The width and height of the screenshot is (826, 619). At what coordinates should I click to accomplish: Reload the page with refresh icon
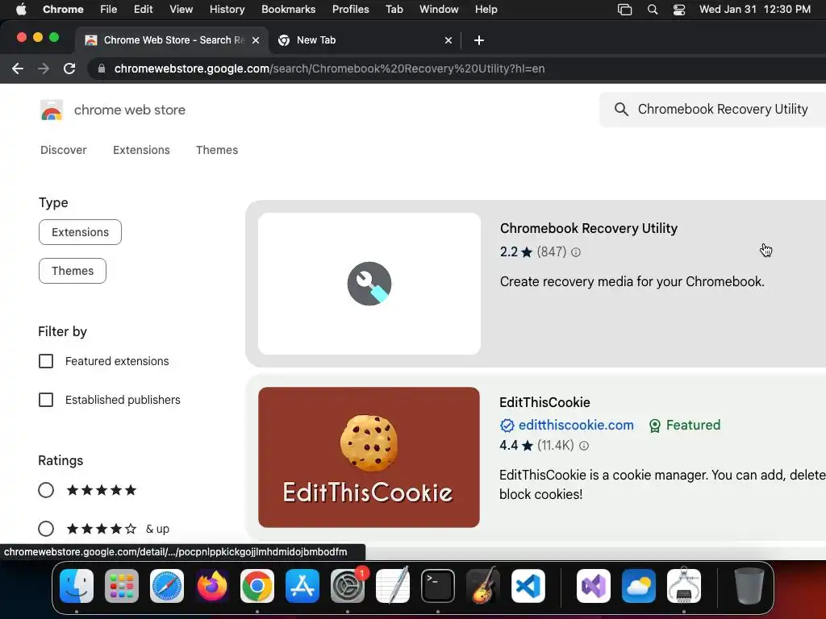69,69
